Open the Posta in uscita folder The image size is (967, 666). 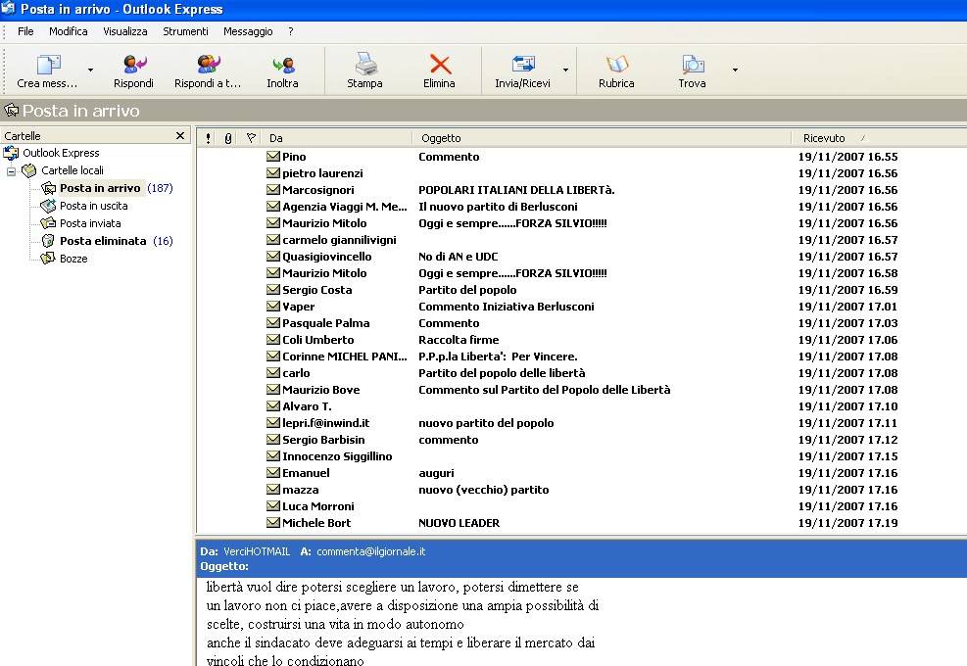[x=94, y=206]
